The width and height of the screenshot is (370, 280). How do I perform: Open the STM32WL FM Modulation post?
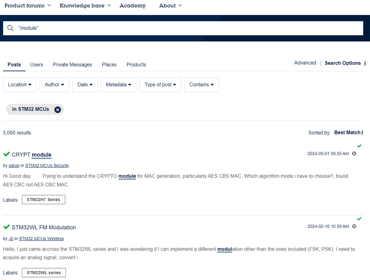(44, 228)
